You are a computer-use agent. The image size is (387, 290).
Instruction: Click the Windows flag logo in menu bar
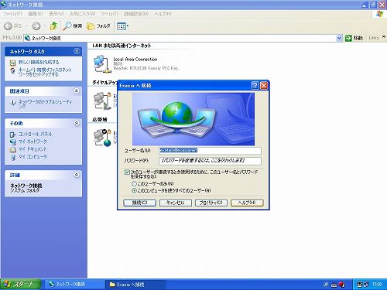click(379, 14)
